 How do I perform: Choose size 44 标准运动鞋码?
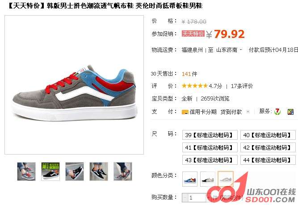point(268,160)
